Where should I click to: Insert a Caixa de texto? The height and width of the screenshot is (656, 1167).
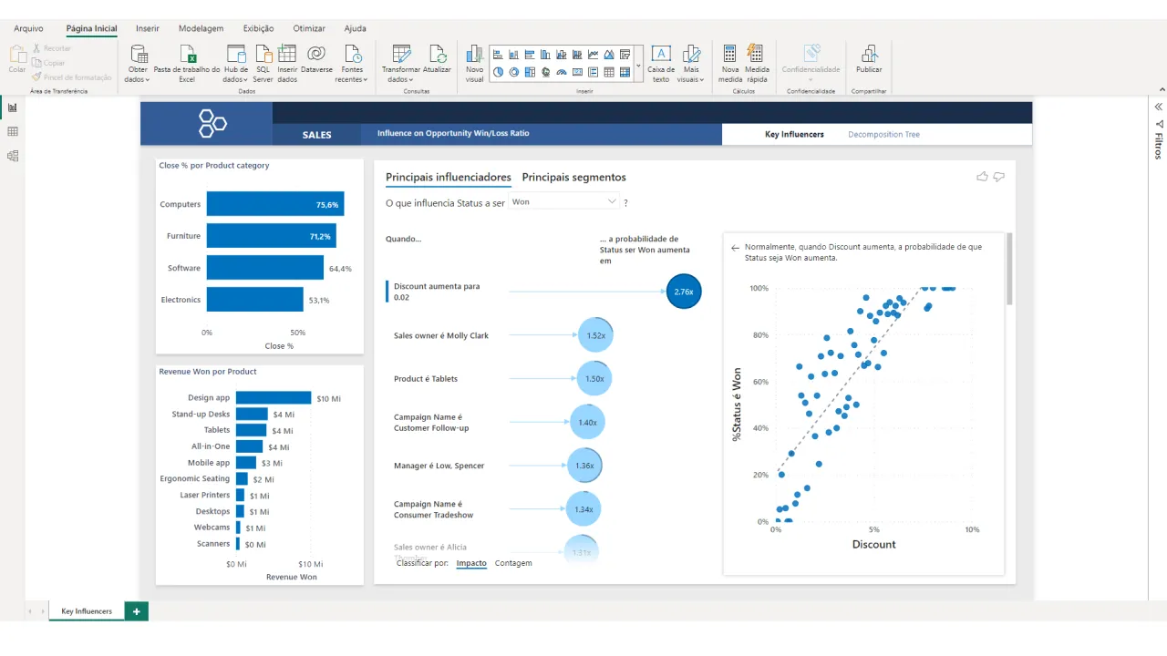pos(661,62)
